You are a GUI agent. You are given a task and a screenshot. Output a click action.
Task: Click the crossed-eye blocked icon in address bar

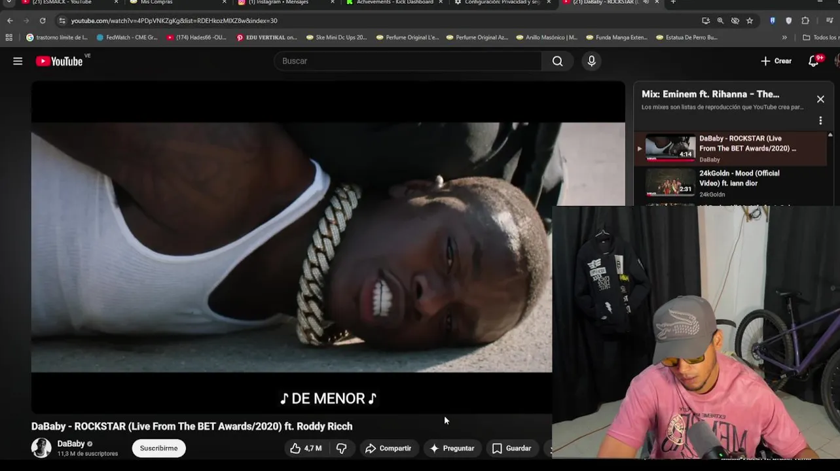(735, 20)
